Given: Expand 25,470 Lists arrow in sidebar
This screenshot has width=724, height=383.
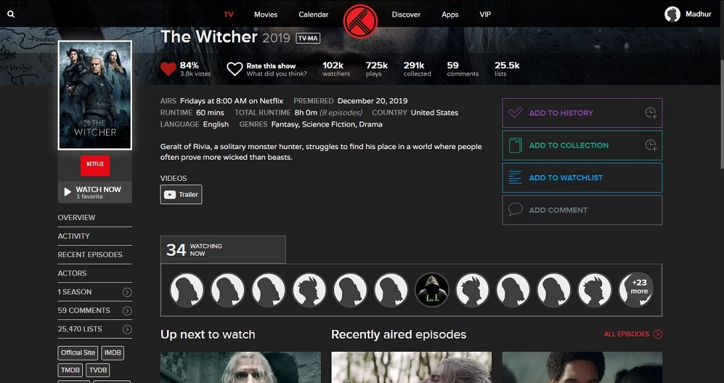Looking at the screenshot, I should point(127,329).
